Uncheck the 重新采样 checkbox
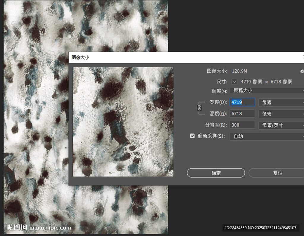Image resolution: width=304 pixels, height=236 pixels. coord(192,136)
